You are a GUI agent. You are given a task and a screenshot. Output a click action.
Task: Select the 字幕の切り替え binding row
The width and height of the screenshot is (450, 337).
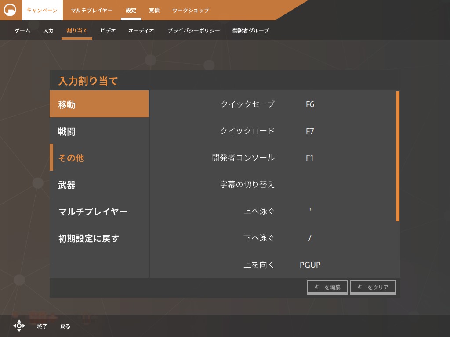[272, 184]
